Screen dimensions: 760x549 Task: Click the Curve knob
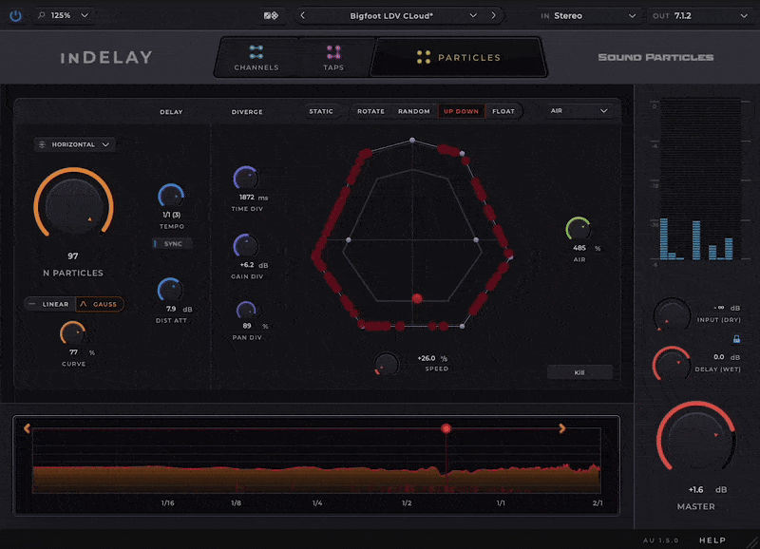(73, 333)
